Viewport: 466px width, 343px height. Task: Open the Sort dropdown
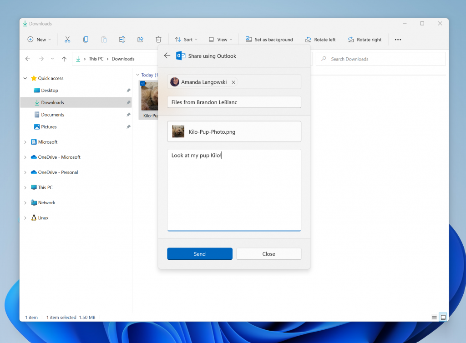(x=186, y=40)
